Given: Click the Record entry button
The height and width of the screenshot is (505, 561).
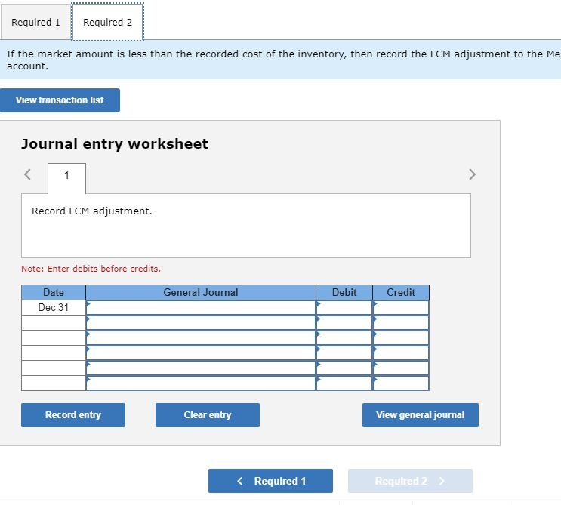Looking at the screenshot, I should click(x=73, y=415).
